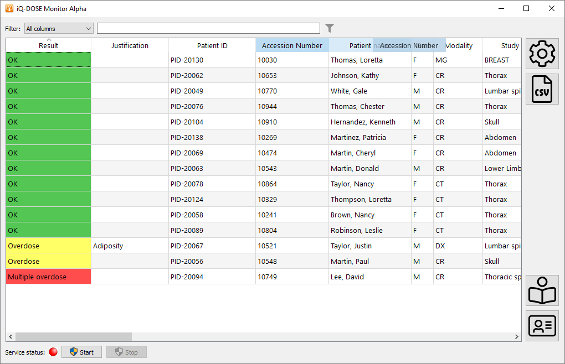The height and width of the screenshot is (364, 565).
Task: Open the All columns filter dropdown
Action: [x=59, y=29]
